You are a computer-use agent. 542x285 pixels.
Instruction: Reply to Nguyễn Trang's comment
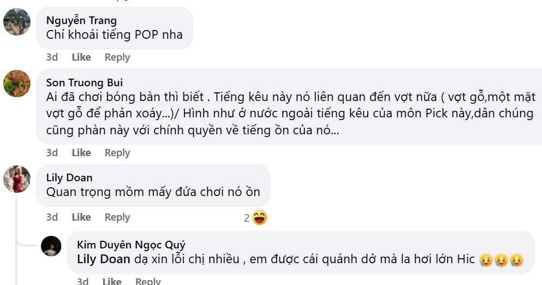click(x=117, y=57)
